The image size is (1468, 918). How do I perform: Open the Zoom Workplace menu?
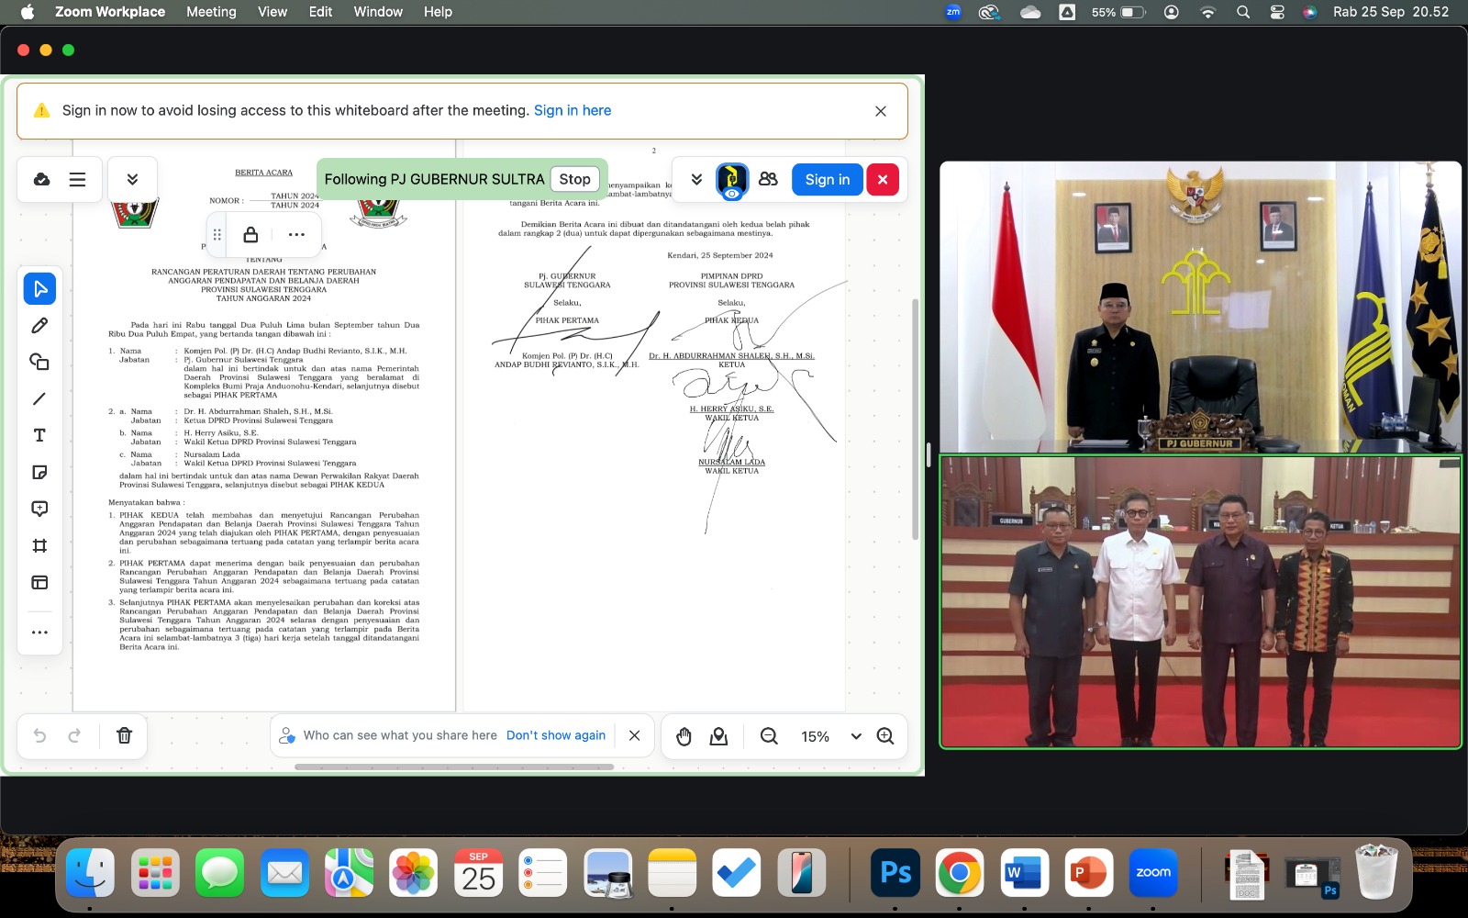(110, 12)
